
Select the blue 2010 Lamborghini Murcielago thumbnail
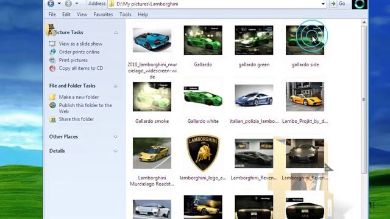point(152,40)
